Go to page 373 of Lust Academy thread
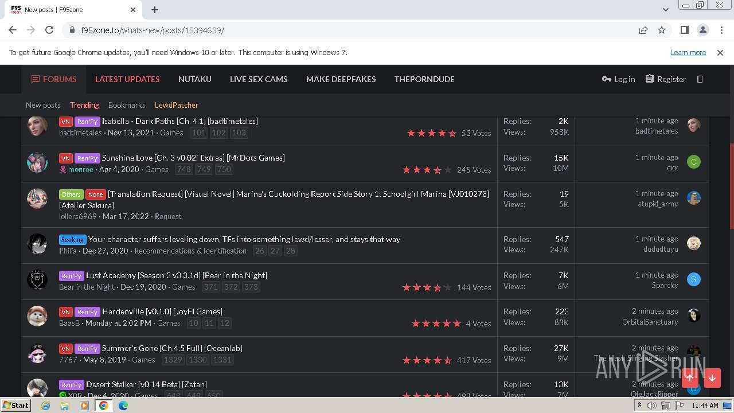The image size is (734, 413). (x=251, y=287)
